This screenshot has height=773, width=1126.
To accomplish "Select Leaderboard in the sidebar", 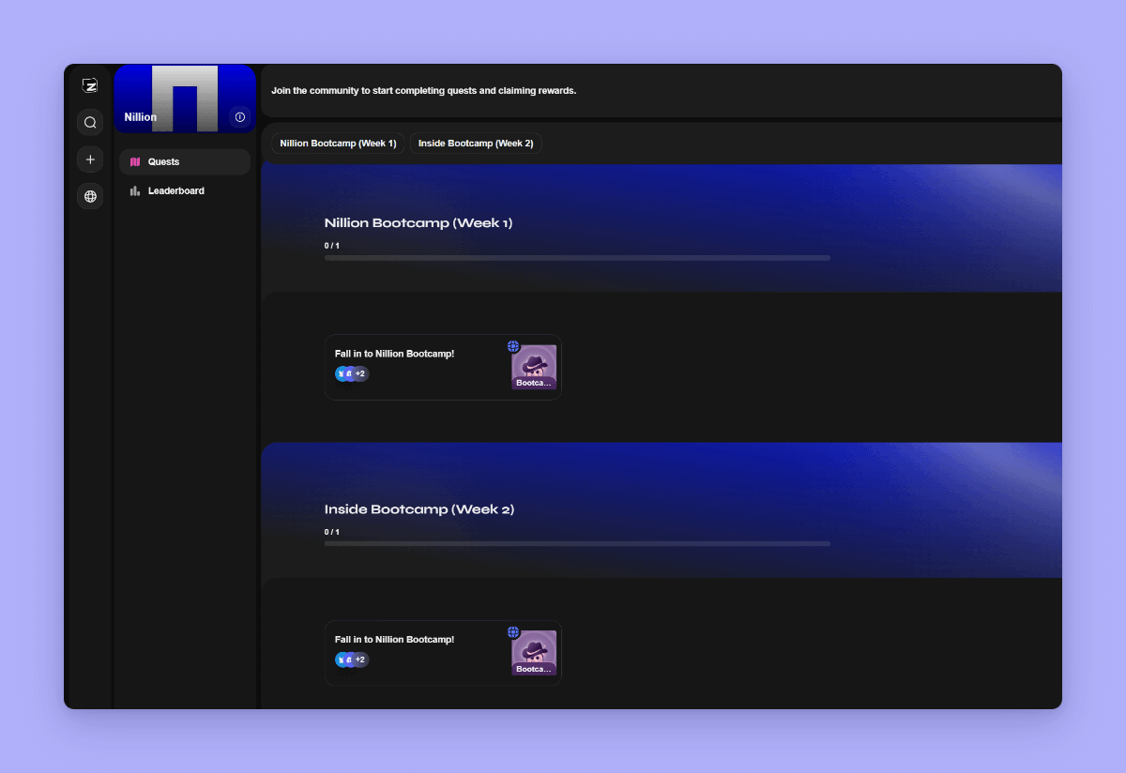I will (x=185, y=190).
